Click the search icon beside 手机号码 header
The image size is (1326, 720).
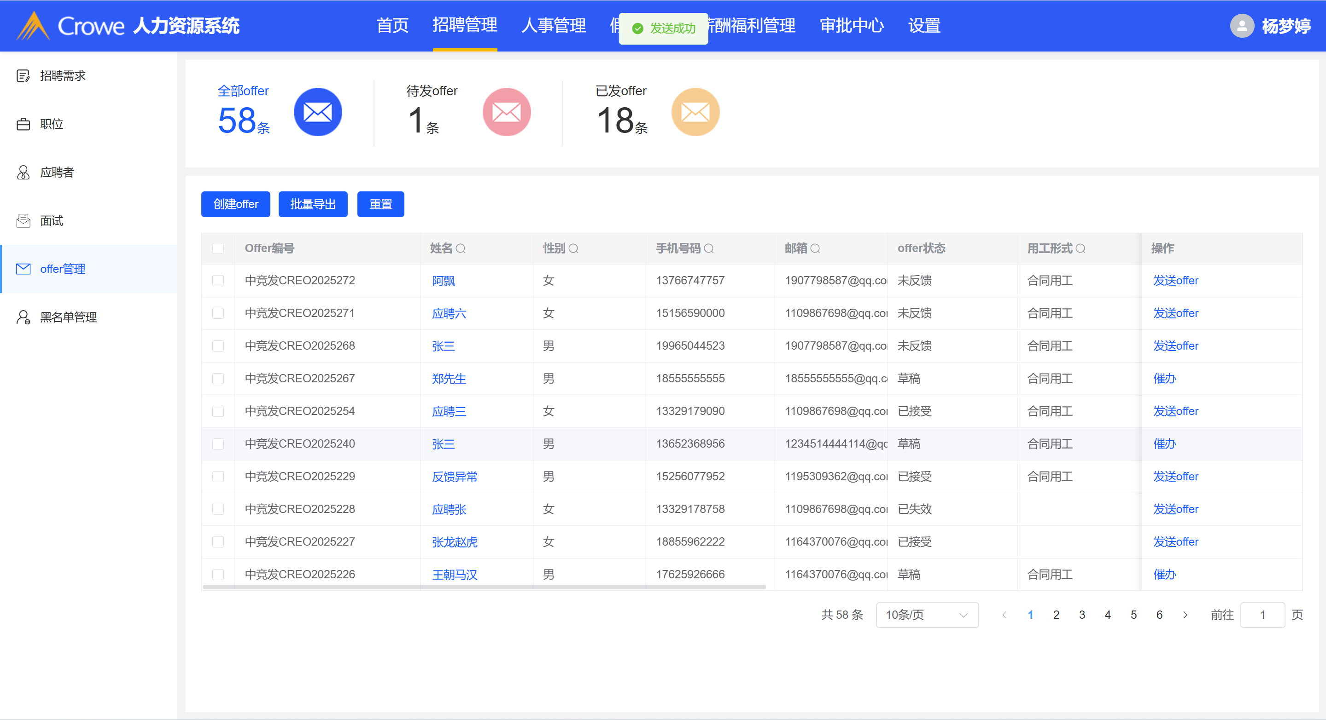pos(709,248)
